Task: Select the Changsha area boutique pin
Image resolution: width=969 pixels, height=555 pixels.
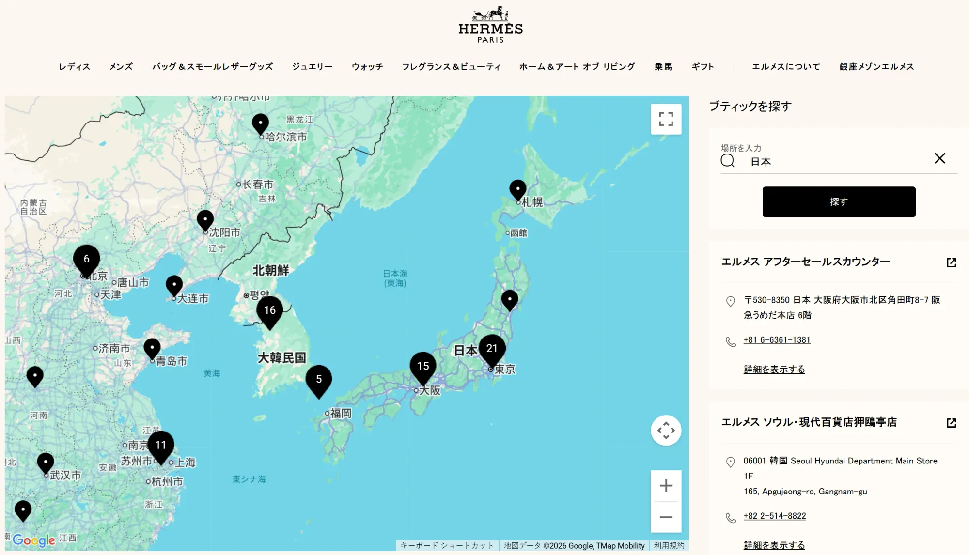Action: coord(23,511)
